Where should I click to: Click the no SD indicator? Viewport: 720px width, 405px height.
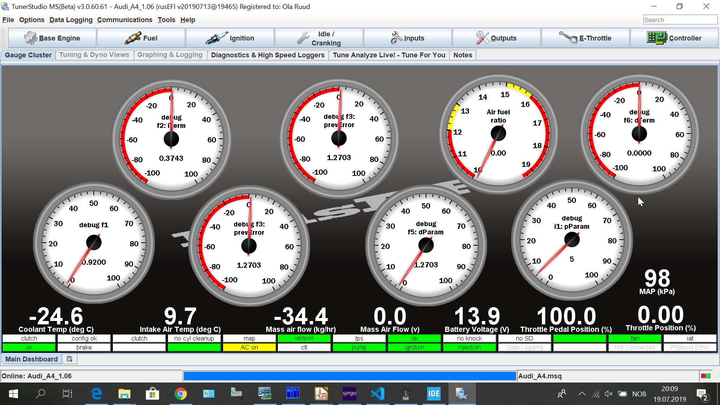click(x=525, y=338)
